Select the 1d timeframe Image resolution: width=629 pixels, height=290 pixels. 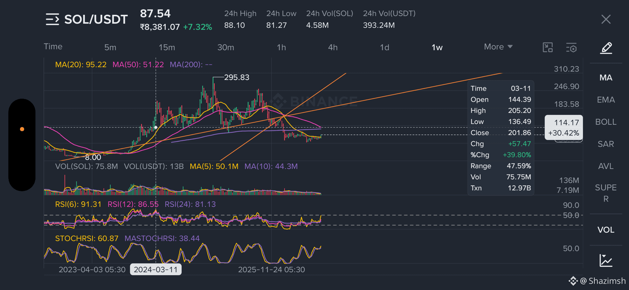point(385,47)
